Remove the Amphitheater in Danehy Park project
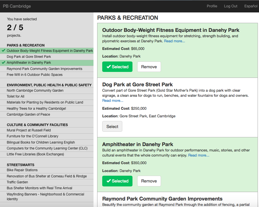Viewport: 259px width, 207px height. pos(149,181)
